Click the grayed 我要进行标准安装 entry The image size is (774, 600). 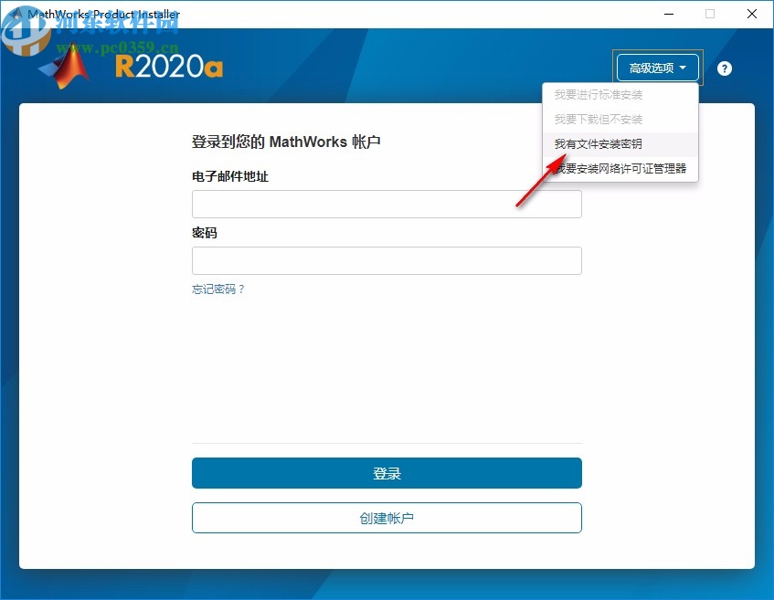tap(600, 94)
